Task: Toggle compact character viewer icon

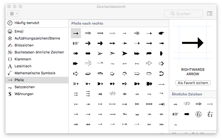Action: tap(210, 14)
